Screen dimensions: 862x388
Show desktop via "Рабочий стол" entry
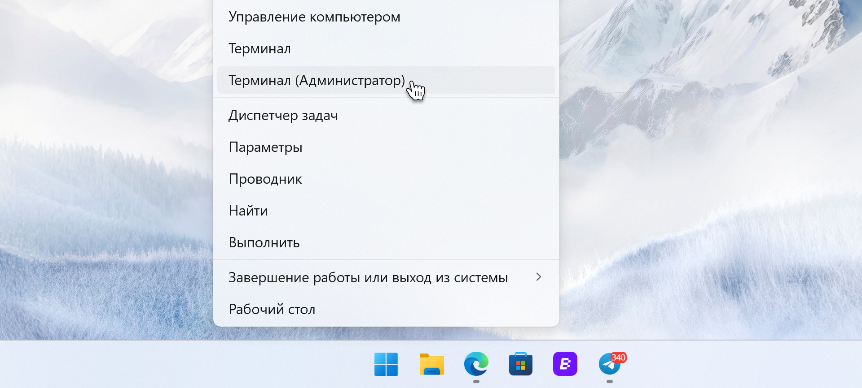272,310
